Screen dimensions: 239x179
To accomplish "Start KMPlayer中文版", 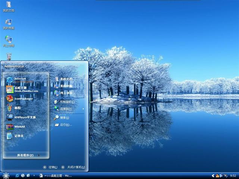I will click(21, 117).
